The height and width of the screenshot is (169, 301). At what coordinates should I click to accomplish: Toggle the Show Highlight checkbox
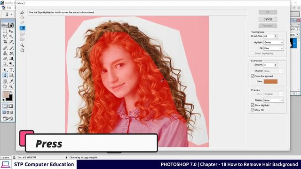click(253, 105)
